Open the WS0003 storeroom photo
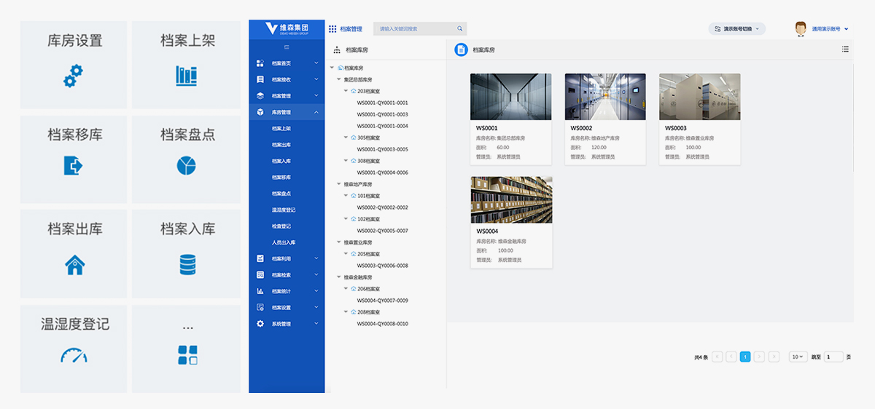Screen dimensions: 875x409 click(x=700, y=97)
